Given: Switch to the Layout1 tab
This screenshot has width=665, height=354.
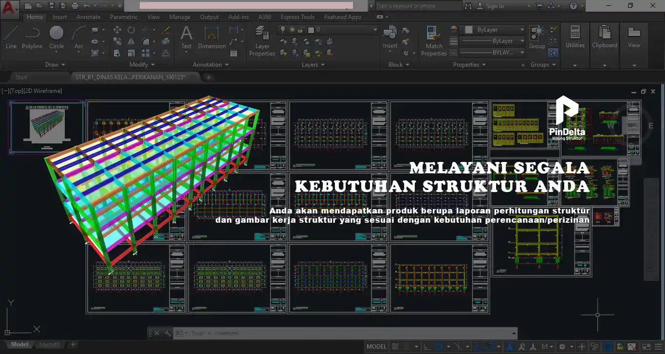Looking at the screenshot, I should (x=49, y=344).
